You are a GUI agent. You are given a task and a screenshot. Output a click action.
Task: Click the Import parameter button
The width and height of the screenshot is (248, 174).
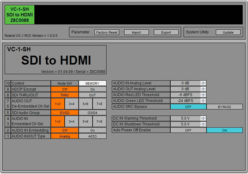click(136, 32)
